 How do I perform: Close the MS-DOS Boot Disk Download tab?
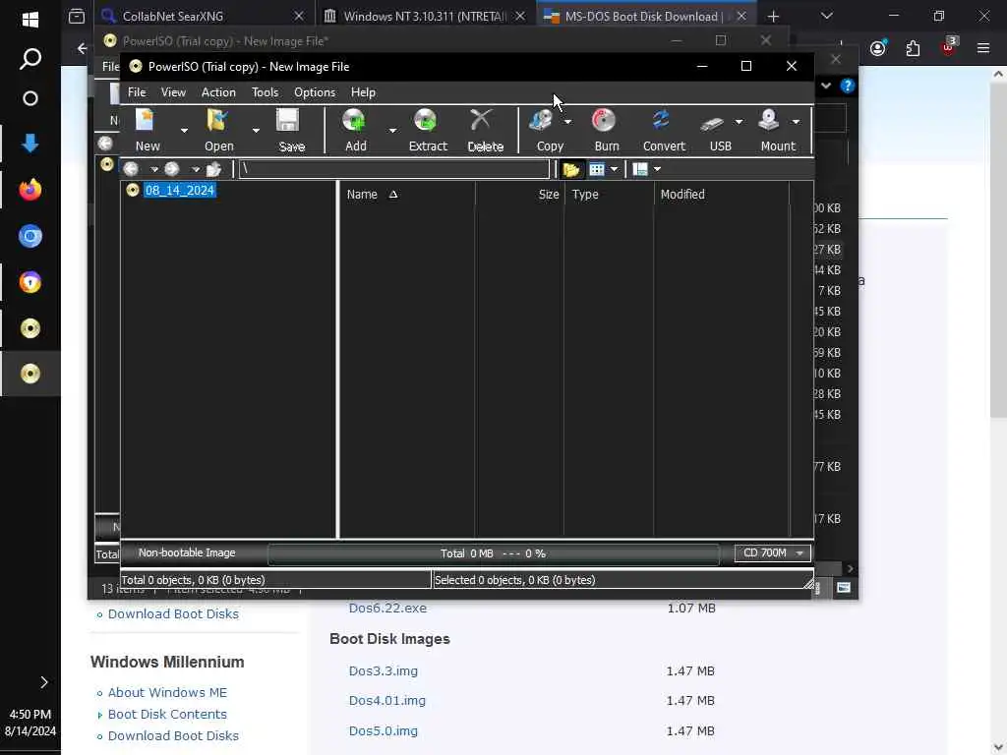point(741,16)
